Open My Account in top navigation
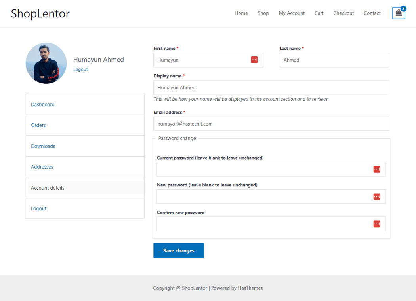The height and width of the screenshot is (301, 416). pyautogui.click(x=292, y=13)
